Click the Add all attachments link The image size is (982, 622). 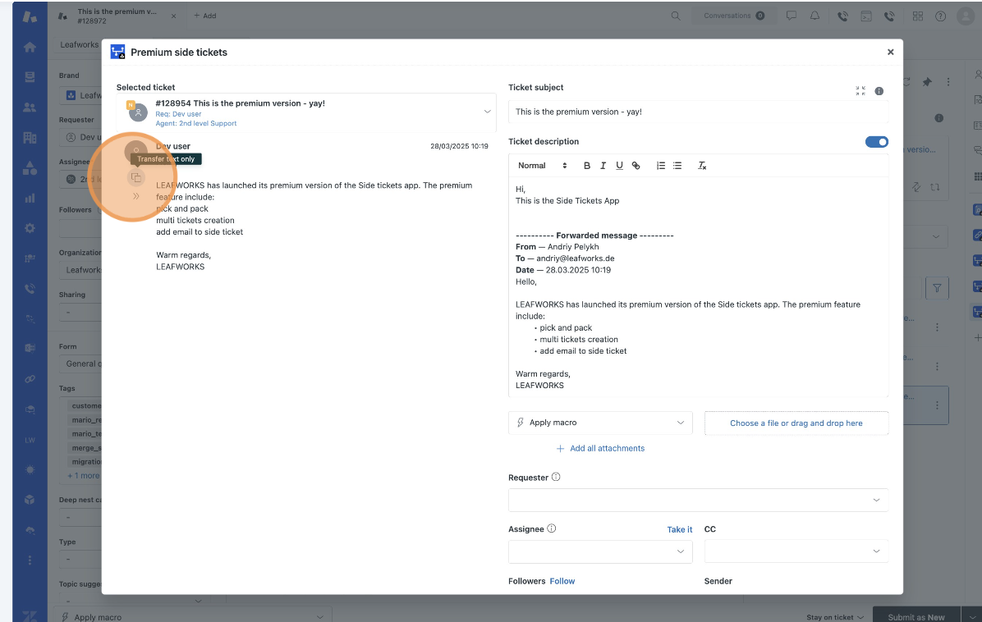click(x=600, y=449)
